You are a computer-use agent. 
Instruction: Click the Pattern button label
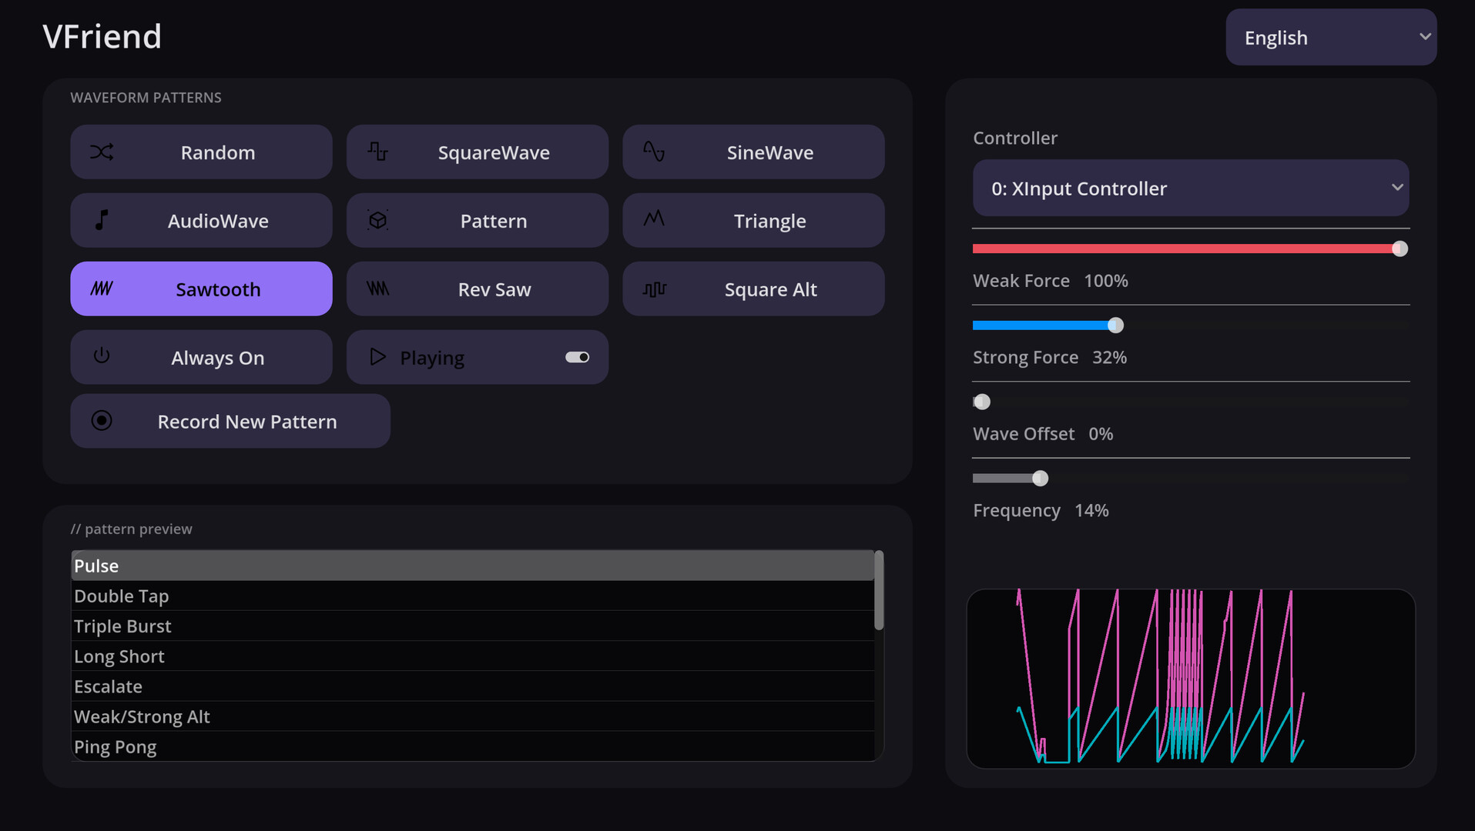[x=494, y=221]
